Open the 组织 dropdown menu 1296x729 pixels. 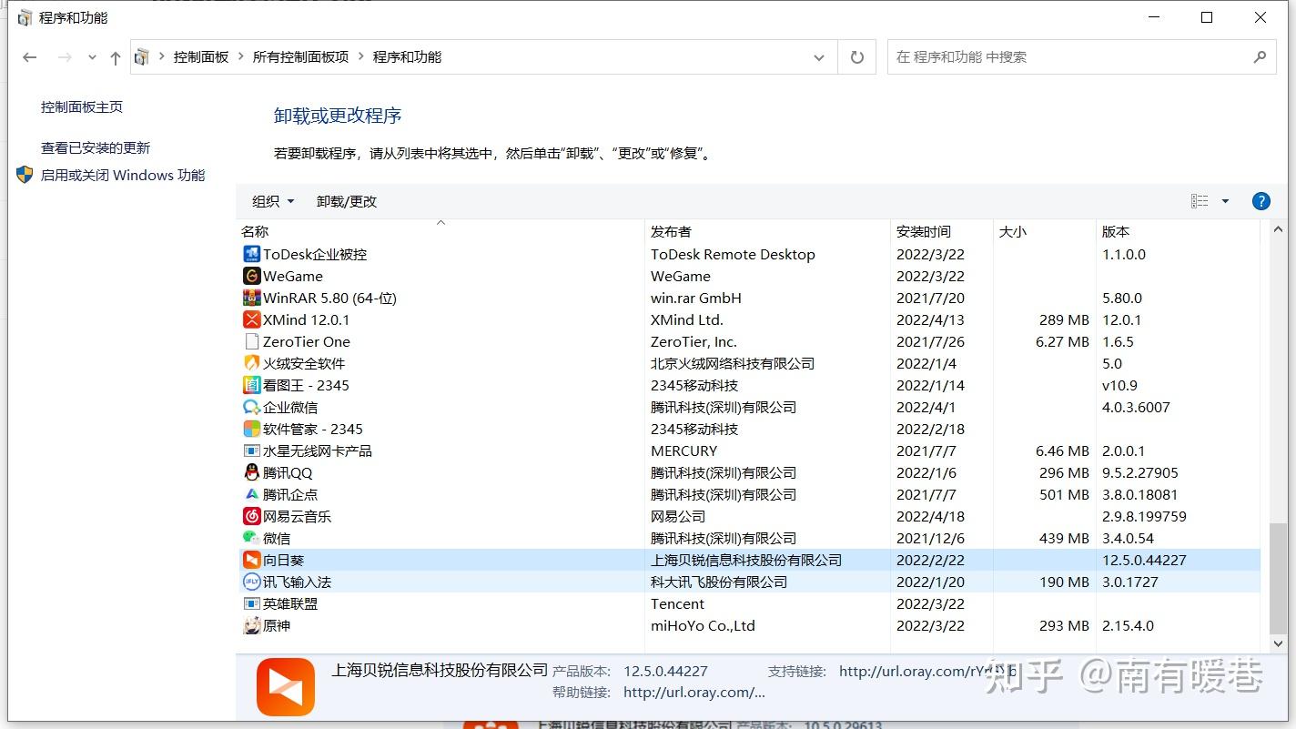(273, 201)
